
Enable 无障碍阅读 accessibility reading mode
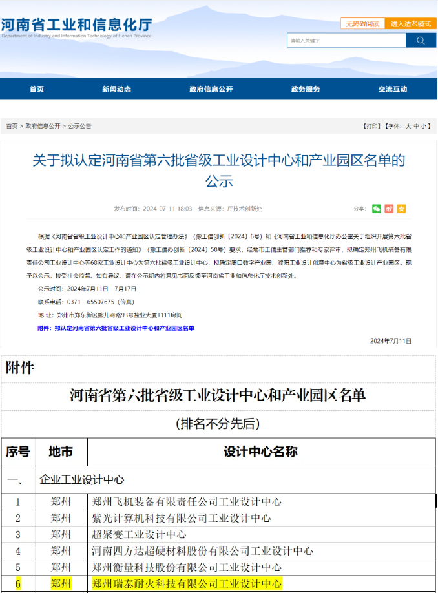tap(362, 24)
